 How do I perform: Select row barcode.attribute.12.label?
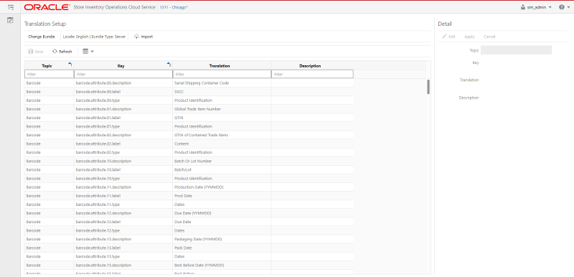click(189, 222)
